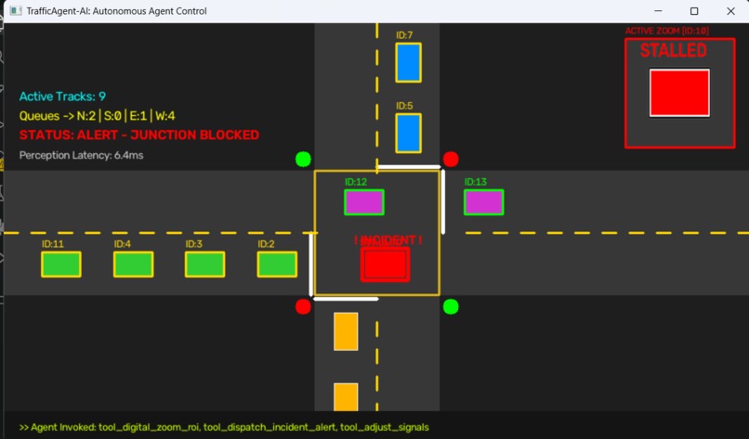Click the ID:4 label text
The height and width of the screenshot is (439, 749).
click(x=123, y=244)
